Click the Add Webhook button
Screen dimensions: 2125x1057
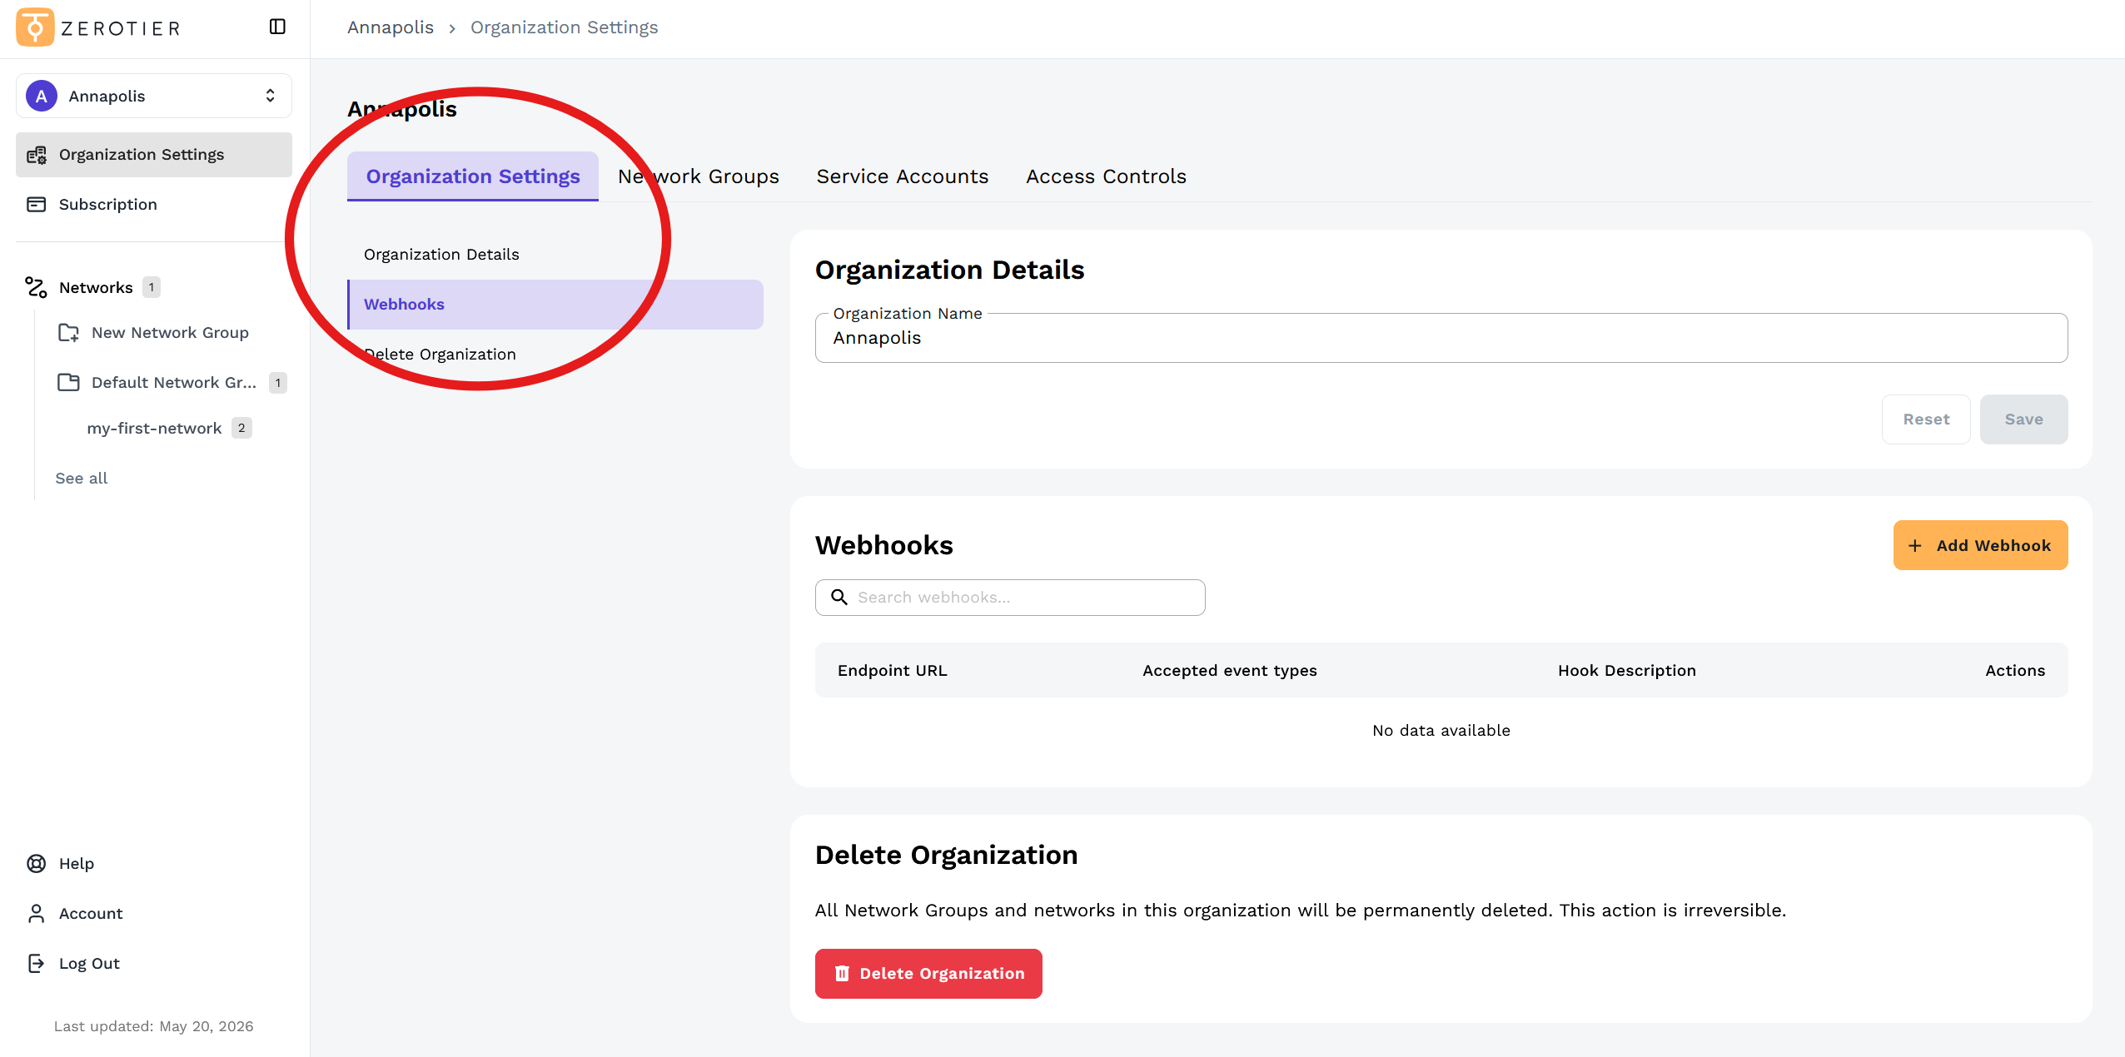pyautogui.click(x=1980, y=545)
